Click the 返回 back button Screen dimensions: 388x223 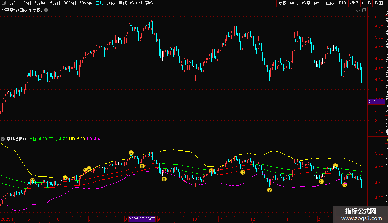click(x=379, y=3)
